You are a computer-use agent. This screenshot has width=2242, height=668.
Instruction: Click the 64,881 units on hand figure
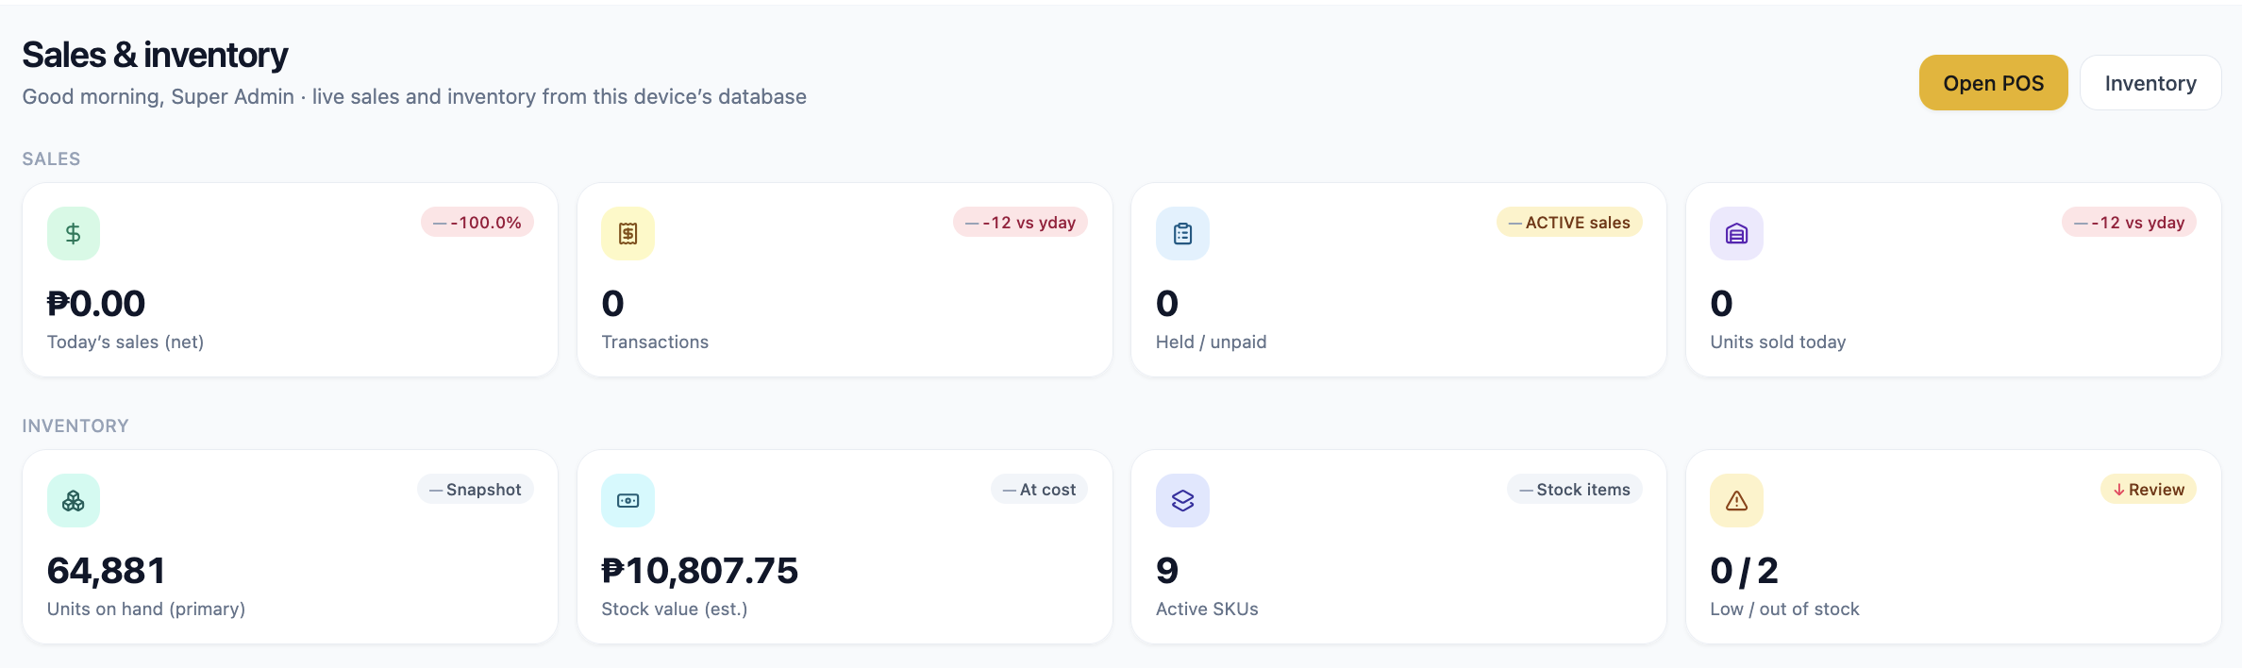pos(107,571)
